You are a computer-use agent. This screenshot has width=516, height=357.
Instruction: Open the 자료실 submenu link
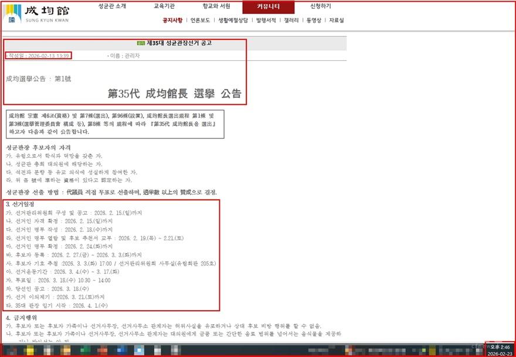click(337, 21)
